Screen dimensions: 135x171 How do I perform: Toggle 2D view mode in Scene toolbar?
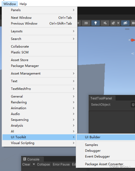tap(86, 23)
